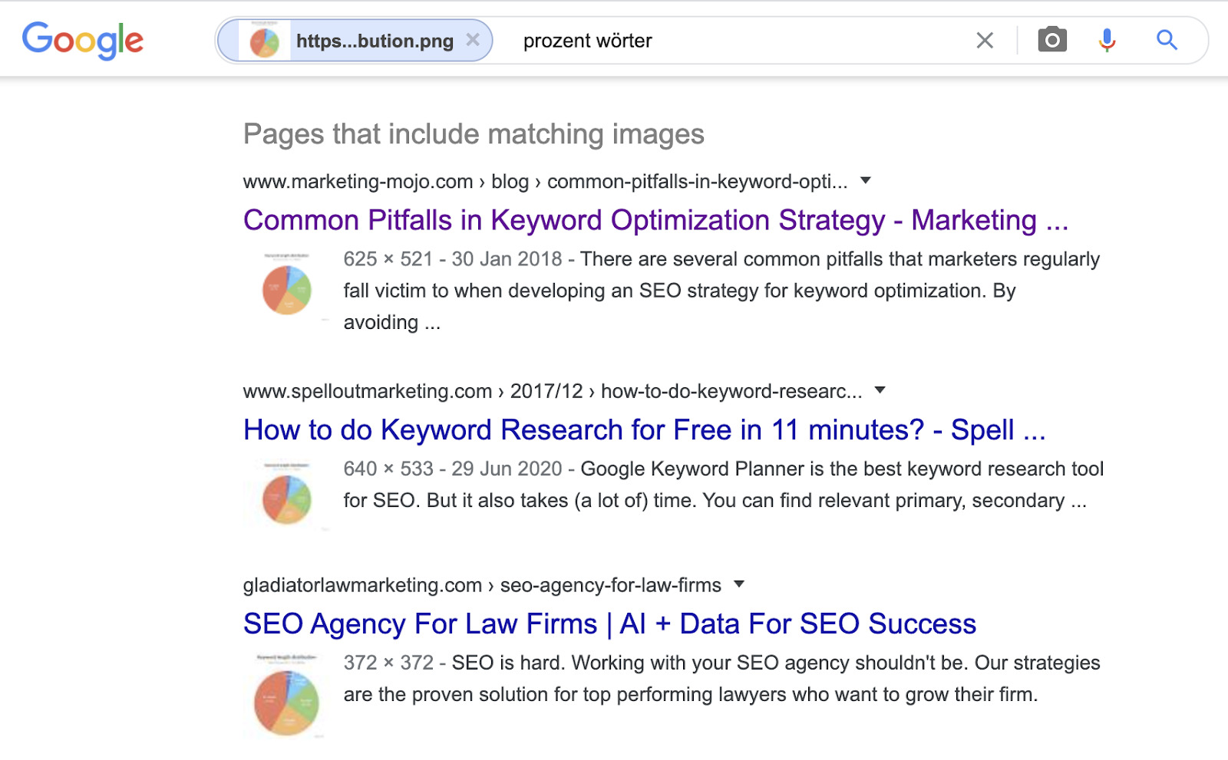Open How to do Keyword Research result
1228x760 pixels.
(x=644, y=430)
